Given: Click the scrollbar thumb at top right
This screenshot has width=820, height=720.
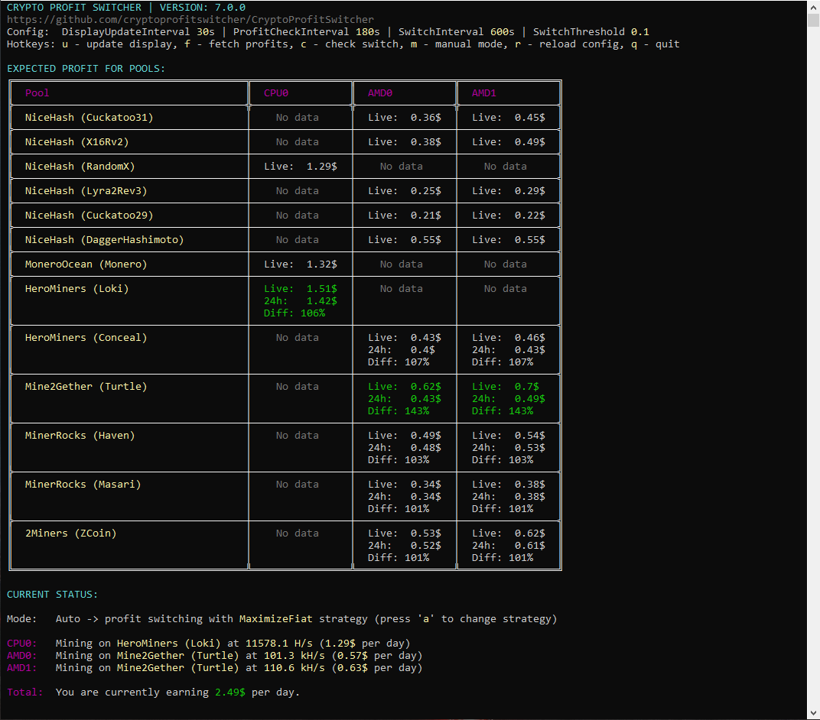Looking at the screenshot, I should pyautogui.click(x=813, y=20).
